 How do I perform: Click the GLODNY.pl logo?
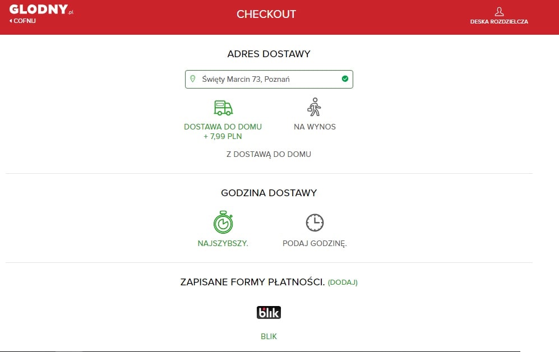(41, 10)
